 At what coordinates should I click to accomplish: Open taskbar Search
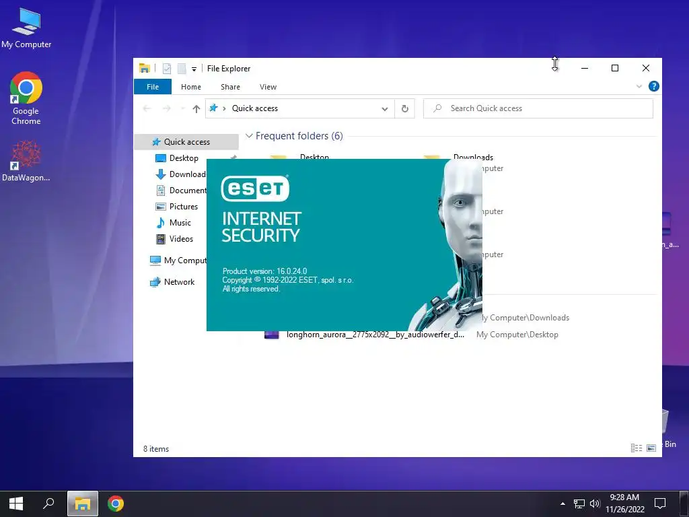48,504
